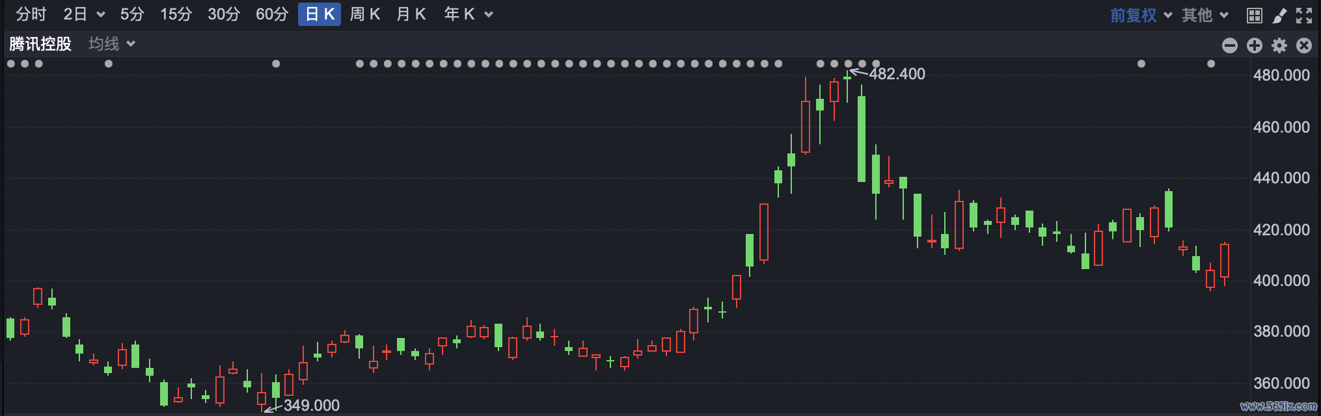Click the 360.000 axis price label

[1281, 383]
